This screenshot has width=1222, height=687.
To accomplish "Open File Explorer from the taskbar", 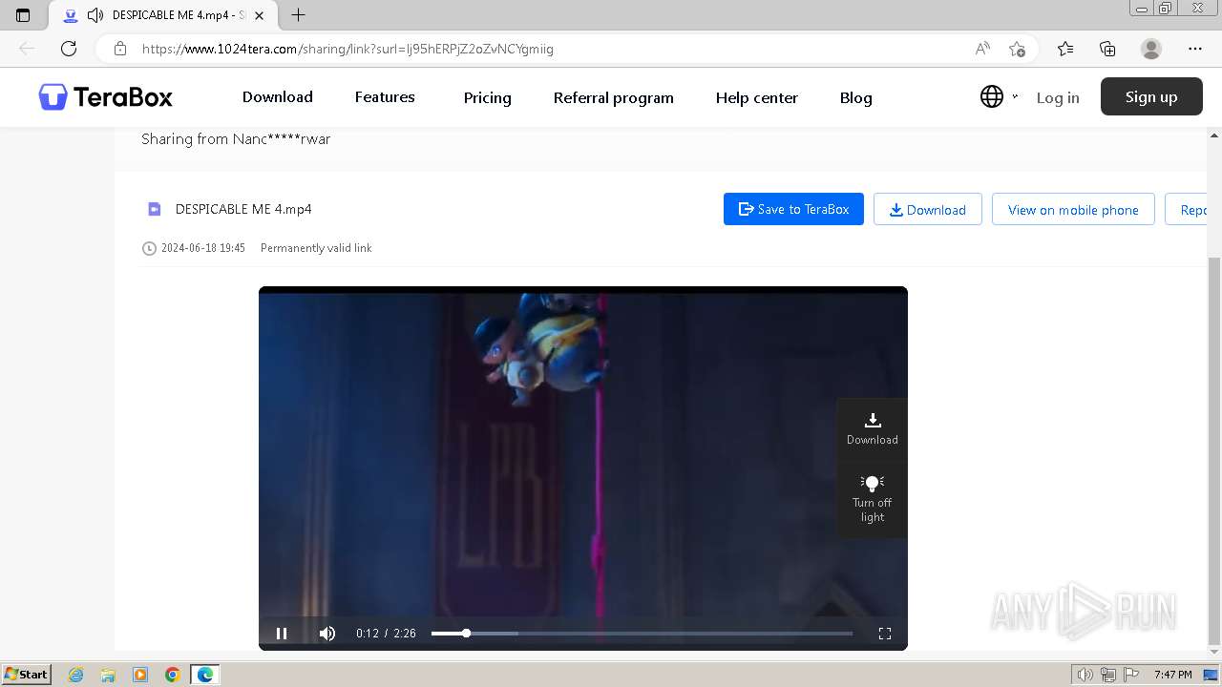I will point(108,675).
